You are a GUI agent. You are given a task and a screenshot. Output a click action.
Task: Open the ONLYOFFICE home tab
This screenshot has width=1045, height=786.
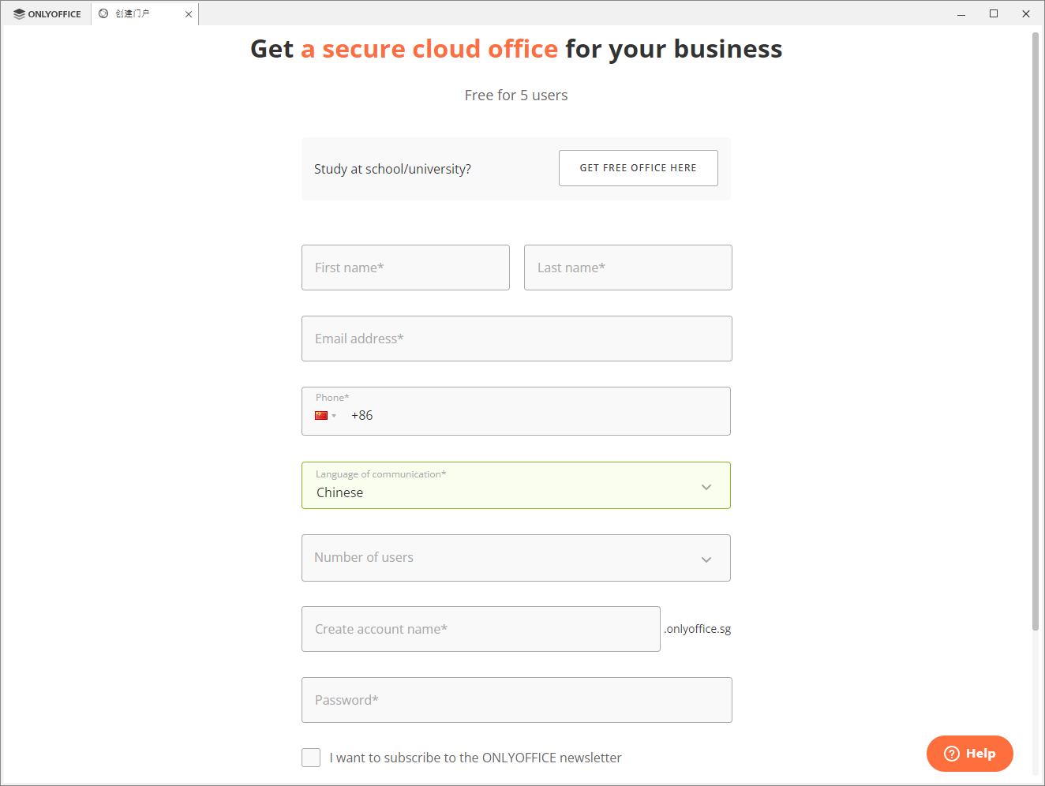[x=47, y=14]
